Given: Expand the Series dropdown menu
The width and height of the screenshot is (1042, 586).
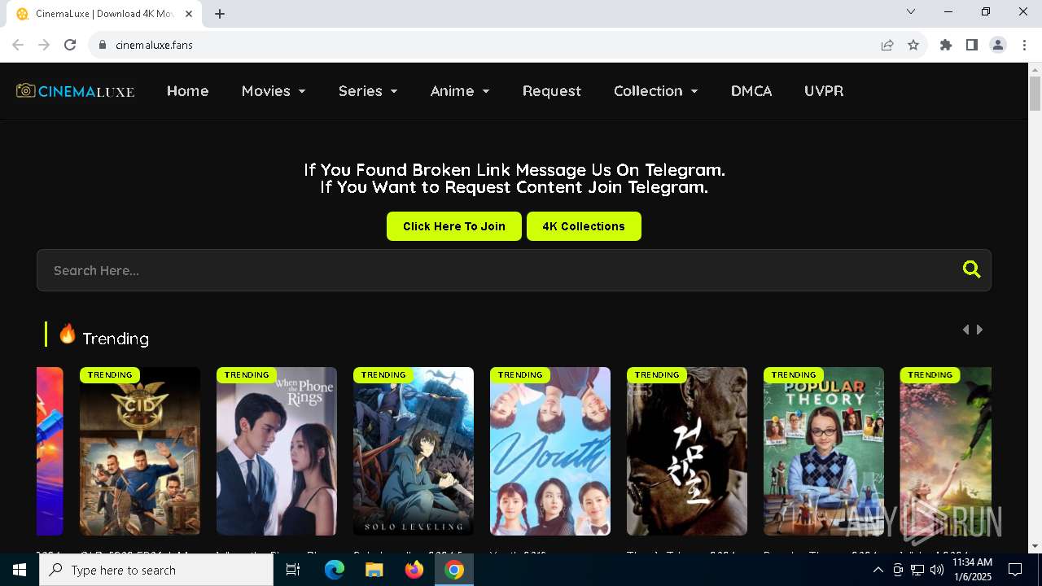Looking at the screenshot, I should 368,91.
